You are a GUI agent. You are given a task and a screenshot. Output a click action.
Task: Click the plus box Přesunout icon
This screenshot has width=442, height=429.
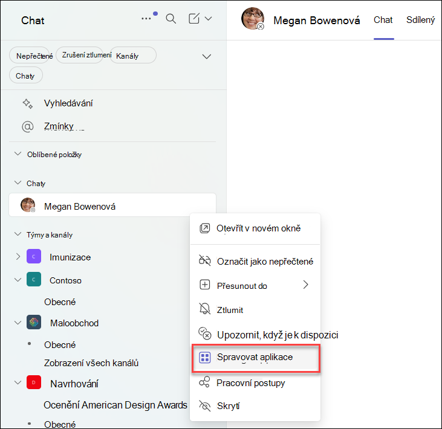point(205,285)
